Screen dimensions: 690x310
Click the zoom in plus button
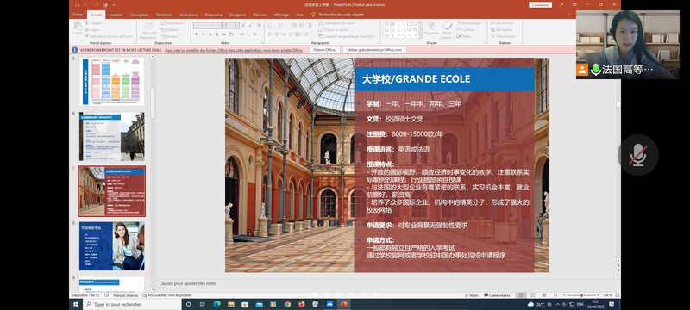(x=599, y=295)
